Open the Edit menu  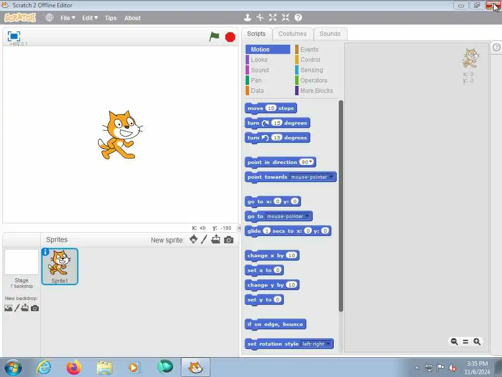click(x=90, y=18)
